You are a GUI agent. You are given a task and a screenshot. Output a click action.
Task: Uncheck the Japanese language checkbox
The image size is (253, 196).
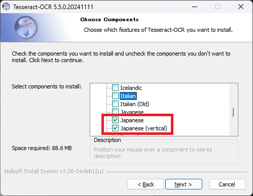(x=115, y=120)
